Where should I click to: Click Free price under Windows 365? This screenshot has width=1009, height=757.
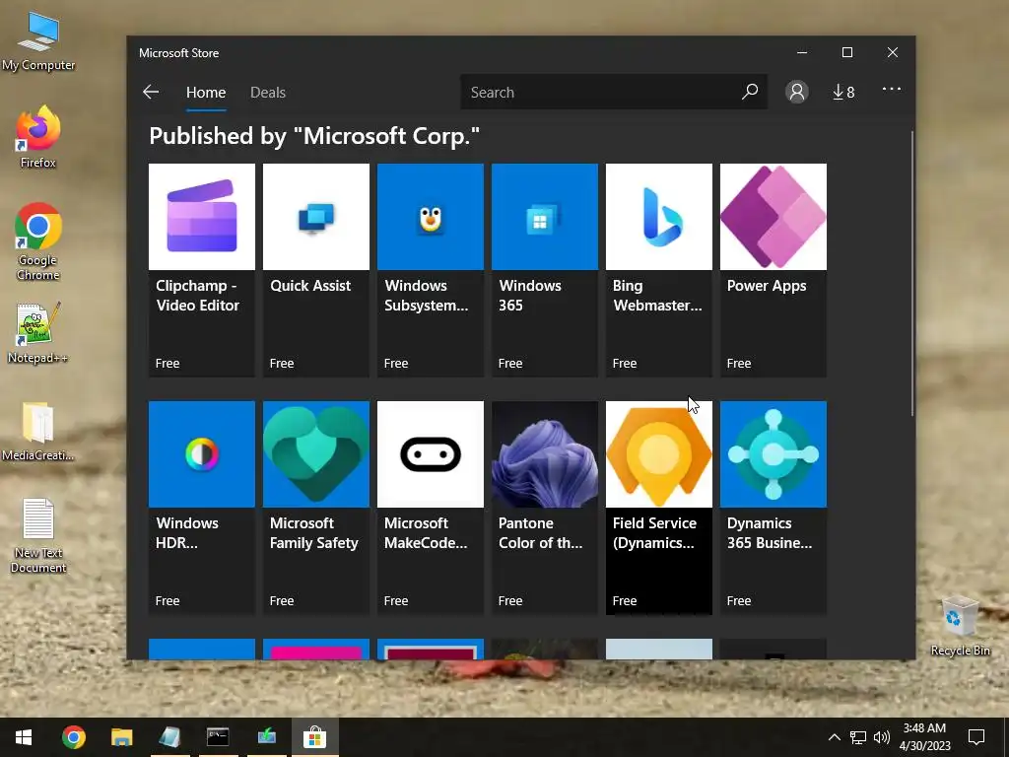pos(510,363)
